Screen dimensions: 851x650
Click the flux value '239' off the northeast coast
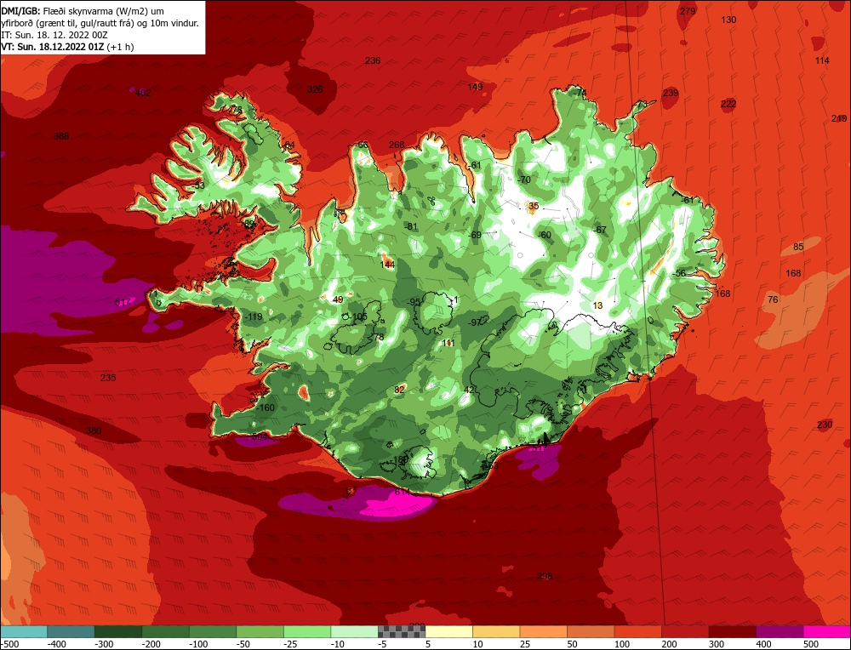(671, 93)
